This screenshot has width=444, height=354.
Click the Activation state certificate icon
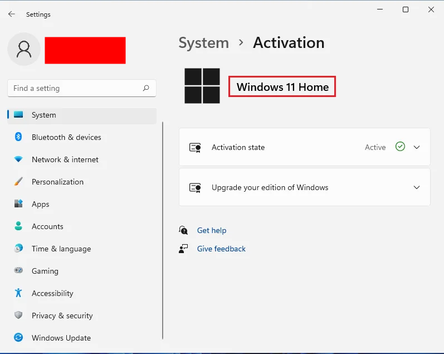195,148
